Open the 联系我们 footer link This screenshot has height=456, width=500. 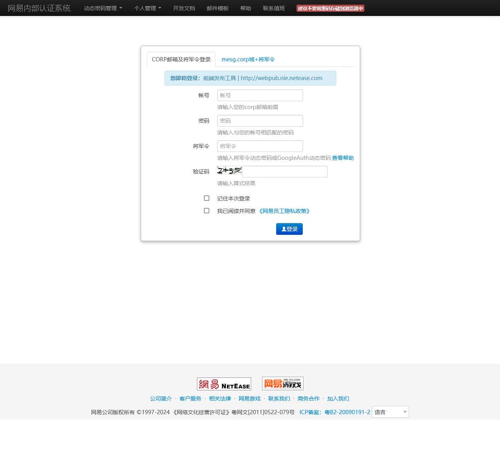(x=279, y=399)
